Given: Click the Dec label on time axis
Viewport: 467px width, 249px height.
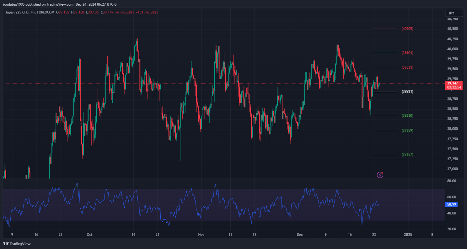Looking at the screenshot, I should pyautogui.click(x=300, y=235).
